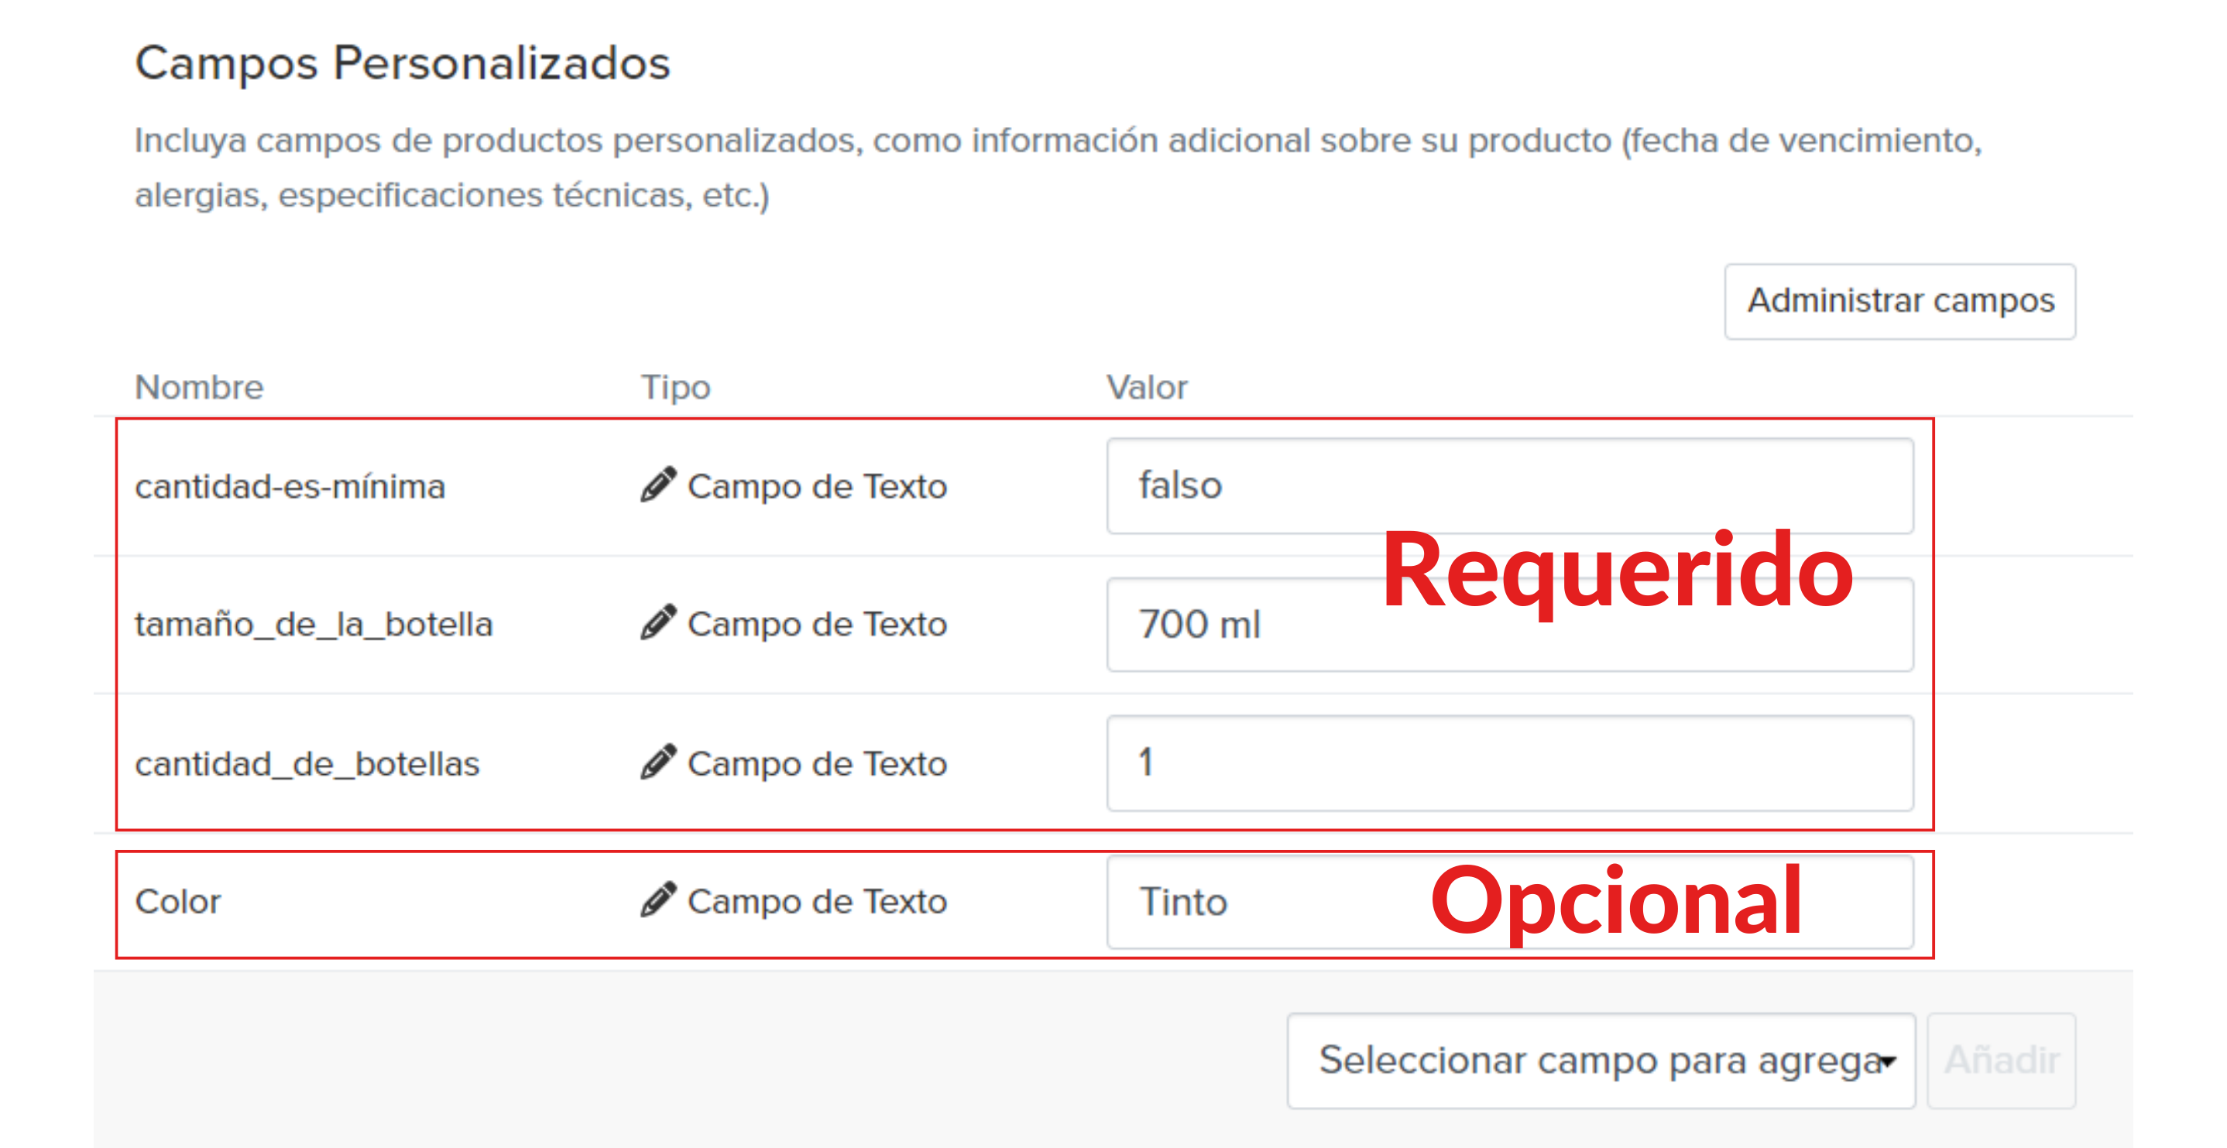Click the Valor column header
The height and width of the screenshot is (1148, 2227).
(x=1148, y=387)
